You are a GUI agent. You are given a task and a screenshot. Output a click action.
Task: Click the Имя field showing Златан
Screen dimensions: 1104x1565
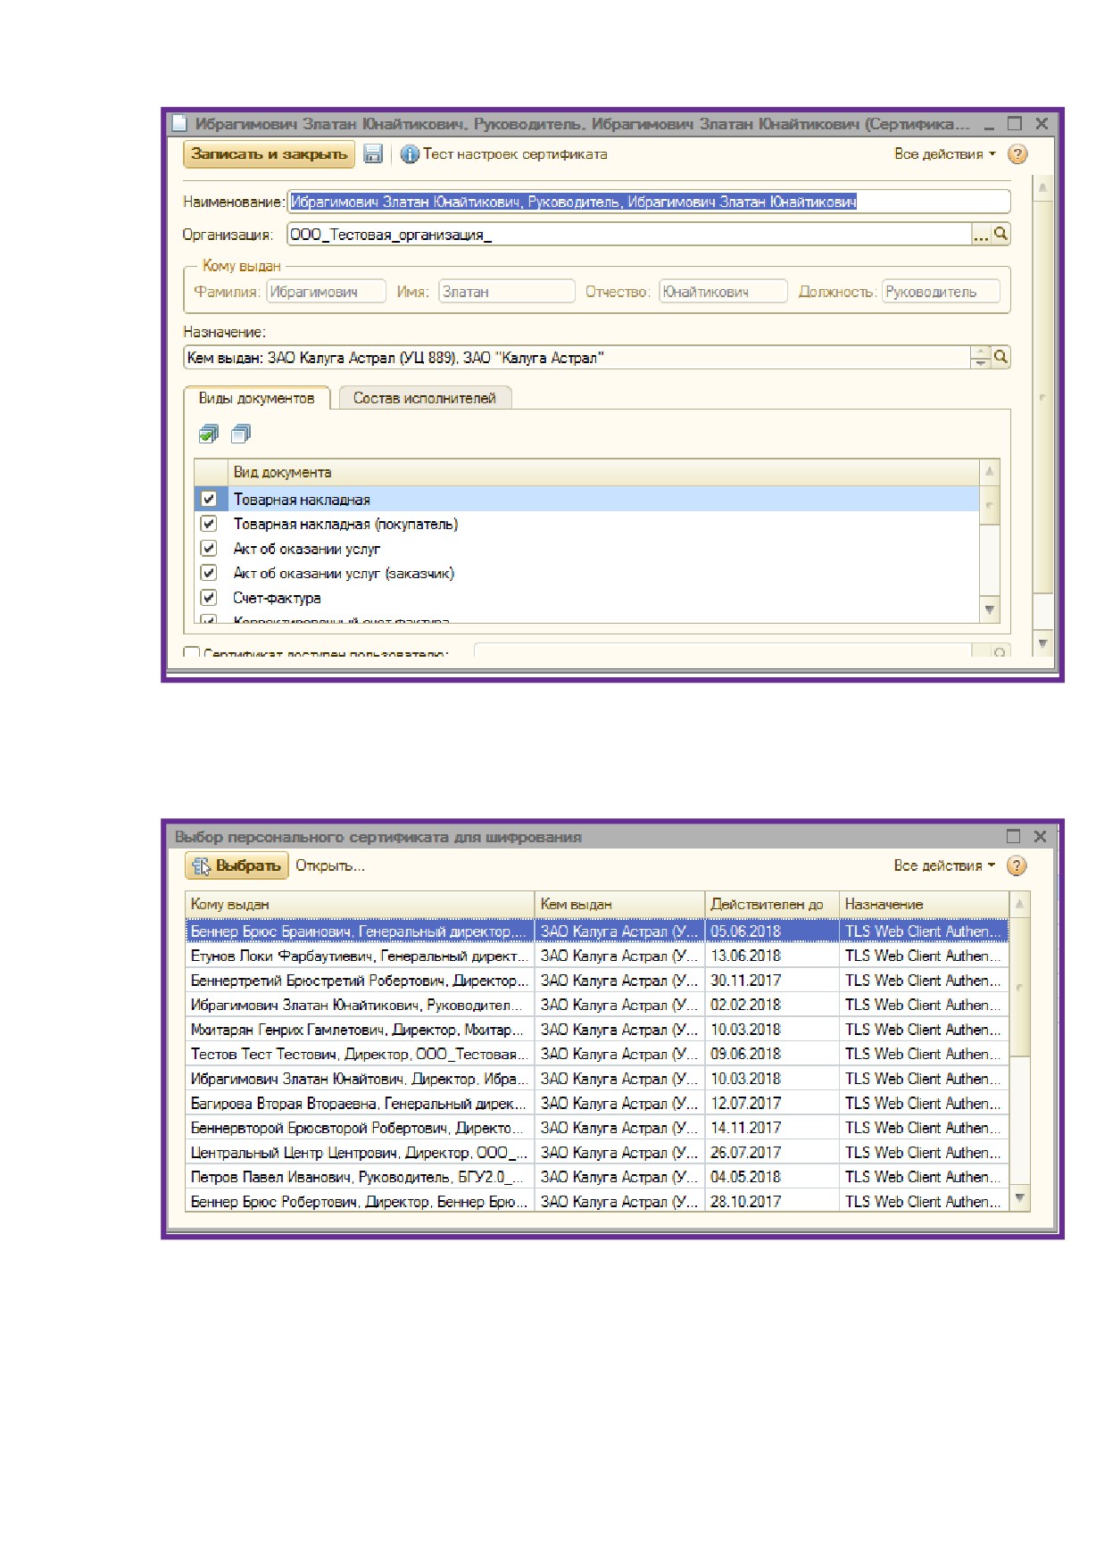(x=507, y=292)
